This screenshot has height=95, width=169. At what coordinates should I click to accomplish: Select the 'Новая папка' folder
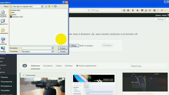15,10
